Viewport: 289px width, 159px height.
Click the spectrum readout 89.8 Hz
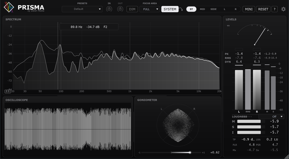pyautogui.click(x=76, y=27)
